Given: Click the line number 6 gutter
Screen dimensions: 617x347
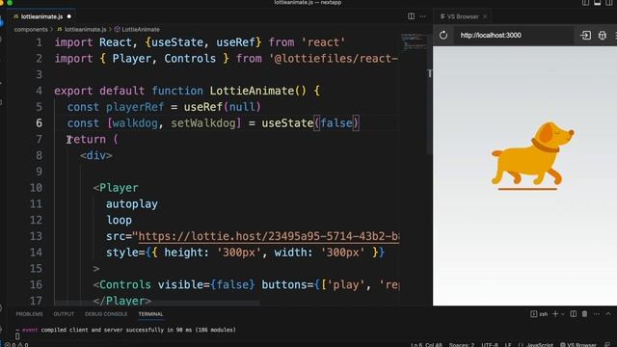Looking at the screenshot, I should 39,123.
